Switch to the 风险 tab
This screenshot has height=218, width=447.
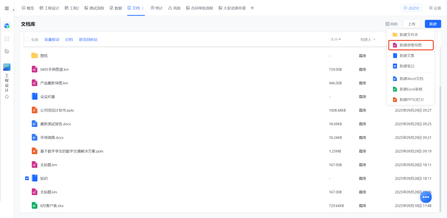[x=174, y=8]
